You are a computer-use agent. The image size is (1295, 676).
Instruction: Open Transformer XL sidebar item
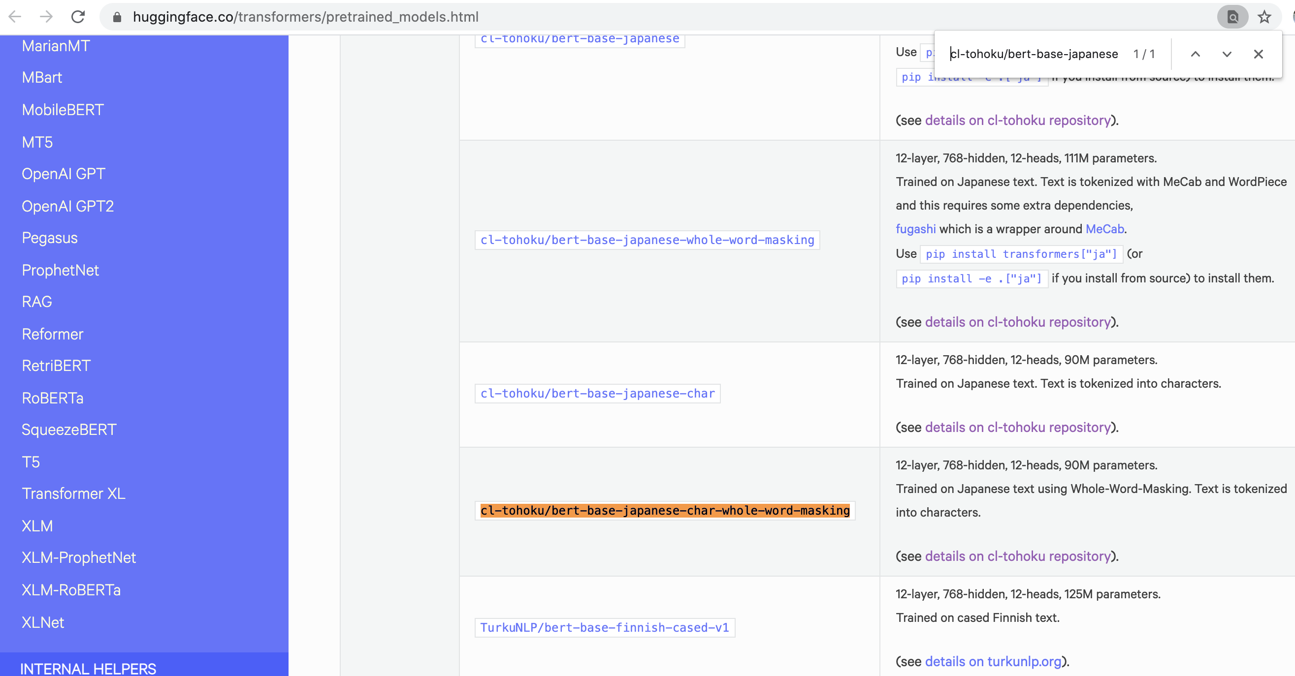[x=73, y=493]
